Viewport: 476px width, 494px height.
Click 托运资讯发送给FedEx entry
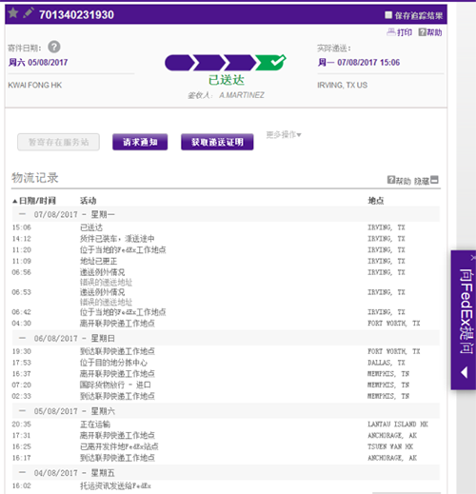[115, 485]
